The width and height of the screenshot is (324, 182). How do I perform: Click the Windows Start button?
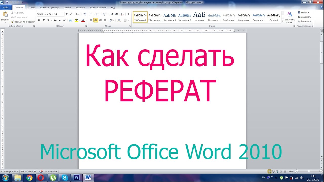tap(5, 178)
